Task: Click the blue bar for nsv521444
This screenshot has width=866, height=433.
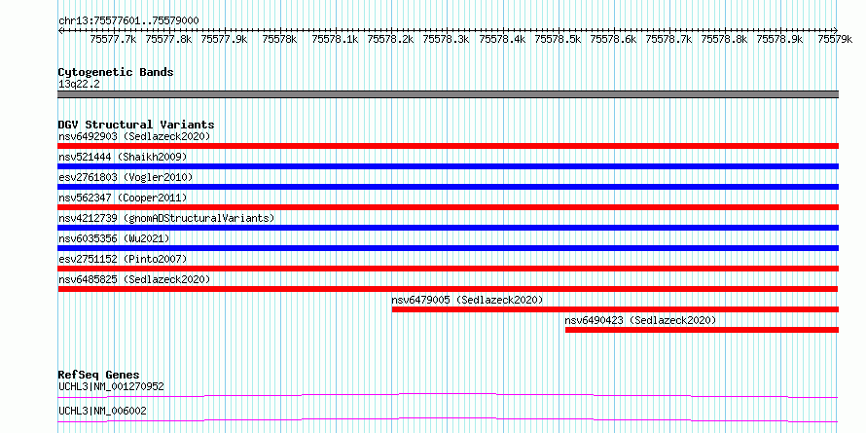Action: click(x=449, y=166)
